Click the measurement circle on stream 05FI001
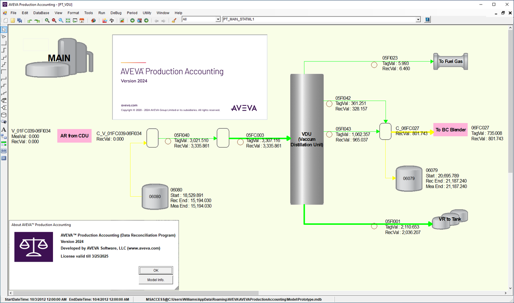Viewport: 514px width, 303px height. click(x=374, y=226)
